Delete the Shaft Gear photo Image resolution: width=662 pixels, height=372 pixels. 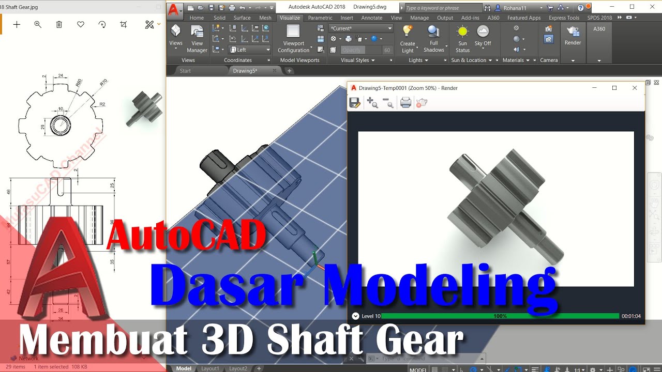(x=59, y=24)
